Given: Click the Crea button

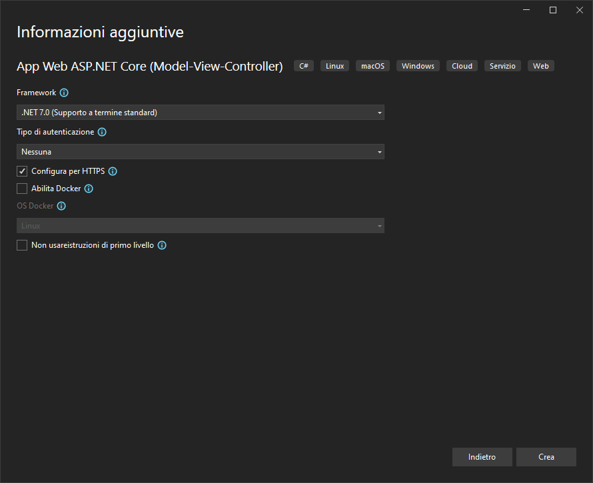Looking at the screenshot, I should [x=546, y=457].
